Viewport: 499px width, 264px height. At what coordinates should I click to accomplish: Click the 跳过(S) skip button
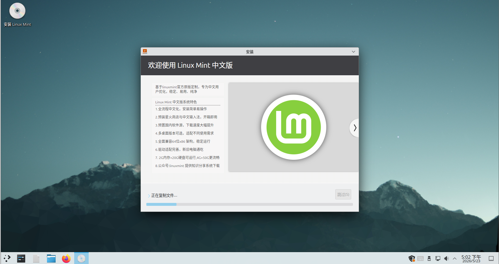click(343, 195)
